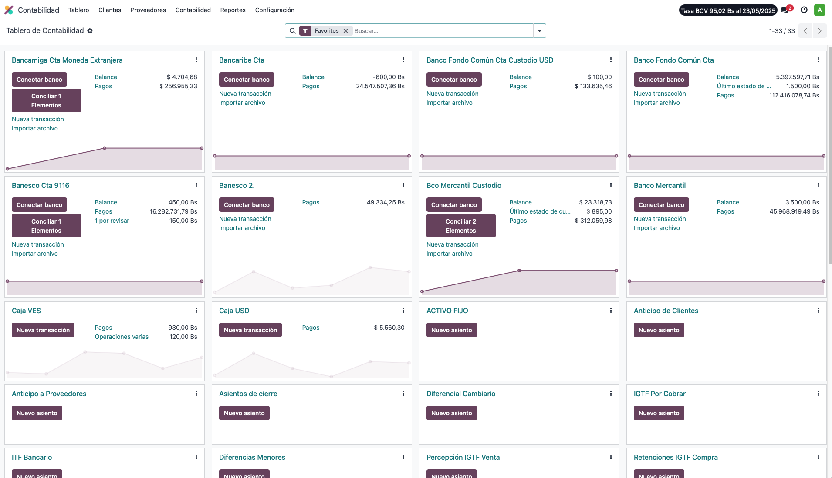Open Diferencias Menores card options

tap(403, 457)
